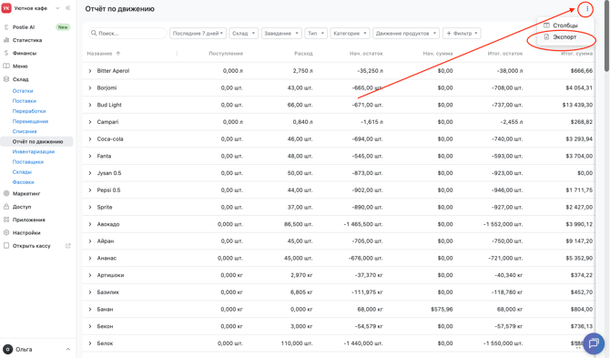
Task: Click the vertical page scrollbar
Action: point(606,37)
